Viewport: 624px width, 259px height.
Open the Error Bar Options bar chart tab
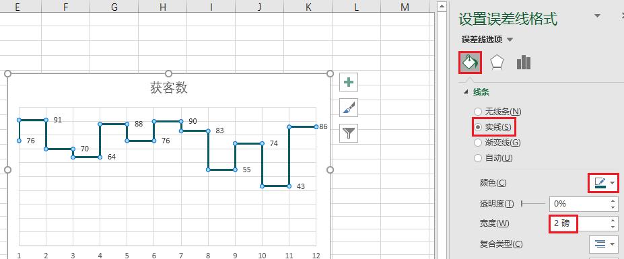[523, 63]
